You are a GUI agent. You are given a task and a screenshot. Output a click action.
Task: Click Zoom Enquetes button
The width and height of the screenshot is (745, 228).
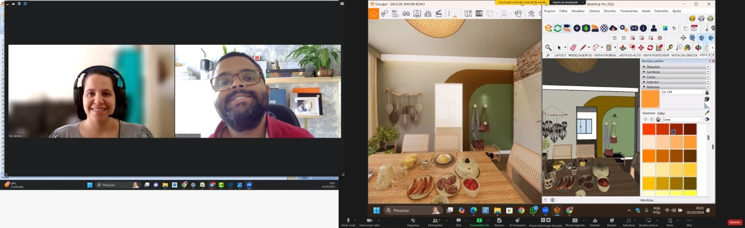(x=595, y=221)
